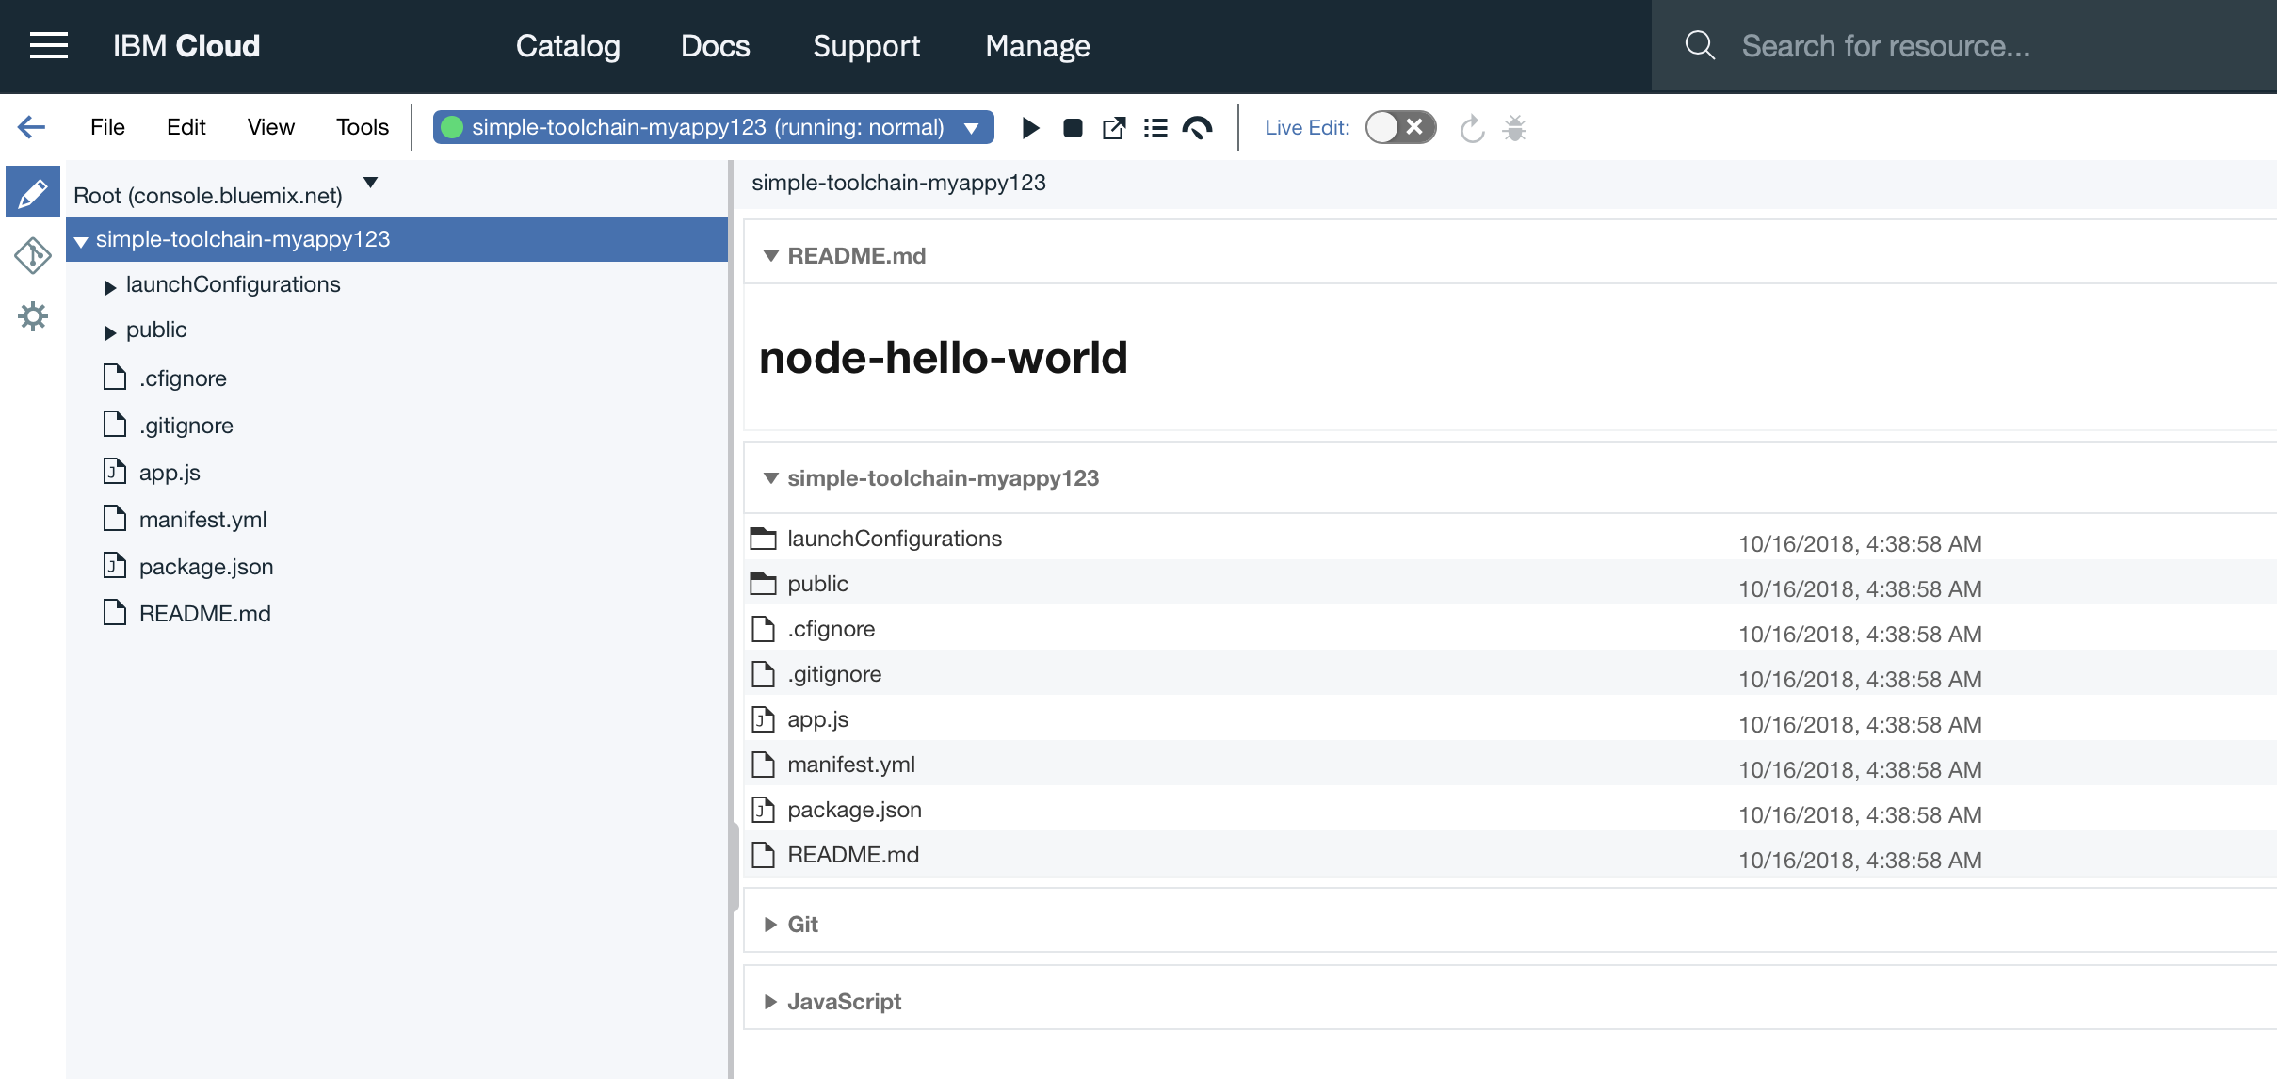The image size is (2277, 1079).
Task: Expand the Git section
Action: (771, 925)
